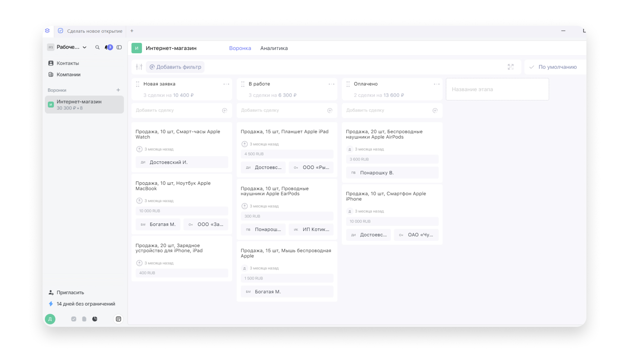This screenshot has height=353, width=629.
Task: Collapse the sidebar with the panel icon
Action: click(x=119, y=47)
